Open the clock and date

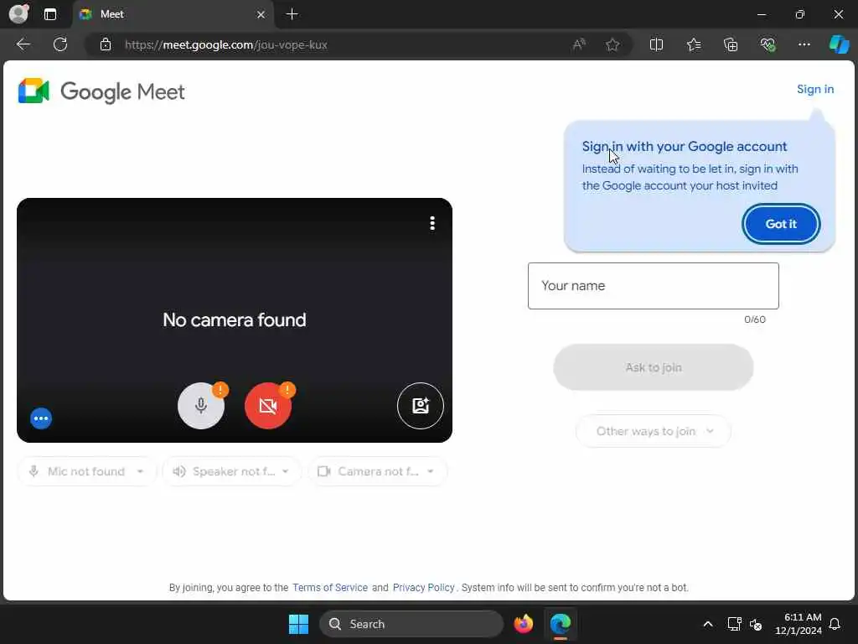[798, 624]
